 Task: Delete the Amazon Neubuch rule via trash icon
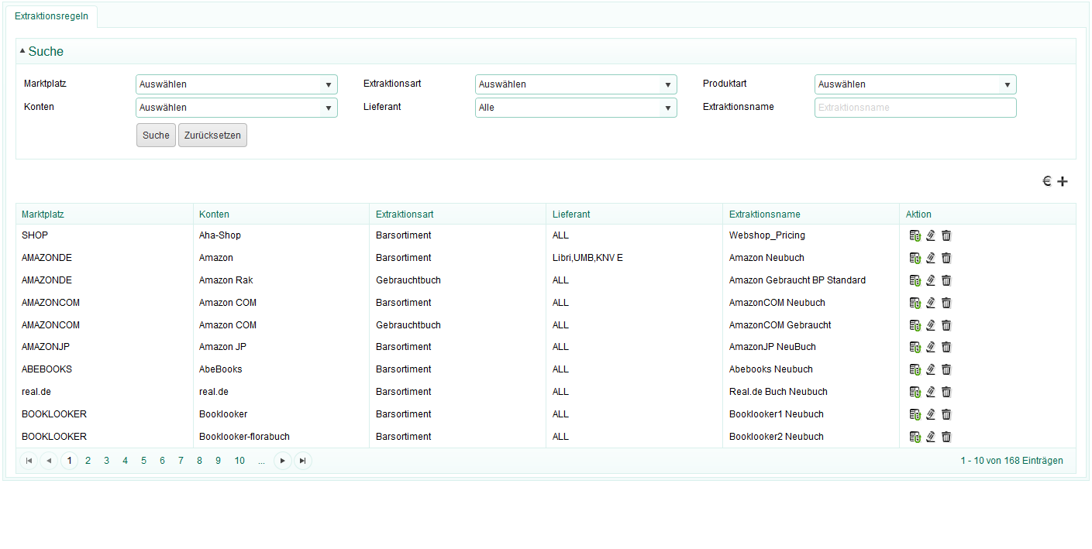tap(946, 258)
